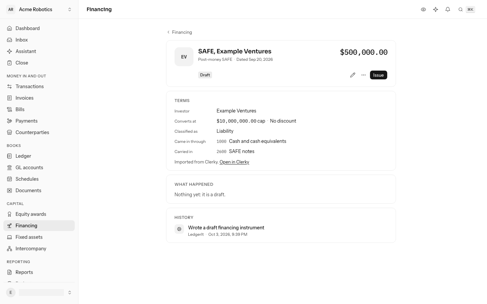The height and width of the screenshot is (304, 487).
Task: Select the Financing item in the sidebar
Action: (39, 226)
